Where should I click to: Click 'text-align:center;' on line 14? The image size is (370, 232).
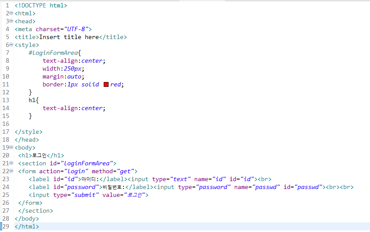tap(74, 108)
